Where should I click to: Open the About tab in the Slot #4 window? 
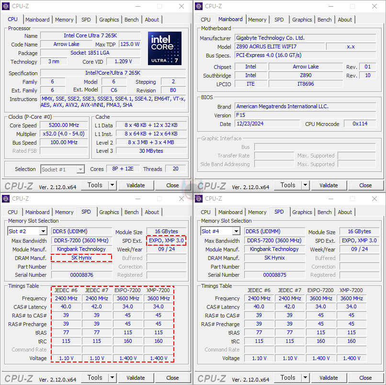click(x=345, y=212)
